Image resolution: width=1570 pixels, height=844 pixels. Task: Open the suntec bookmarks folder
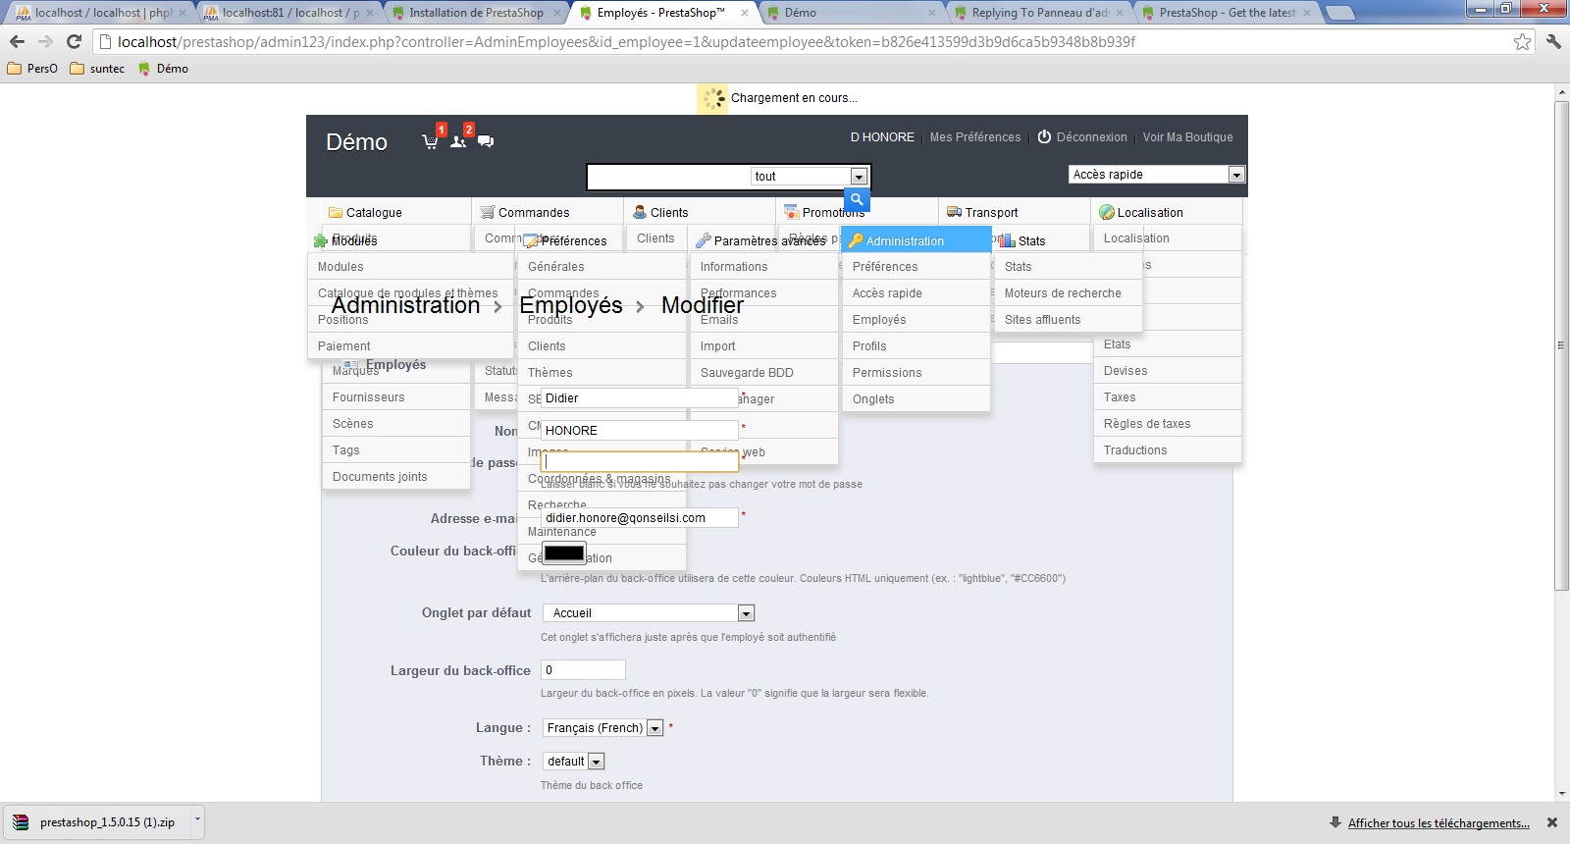(x=97, y=69)
